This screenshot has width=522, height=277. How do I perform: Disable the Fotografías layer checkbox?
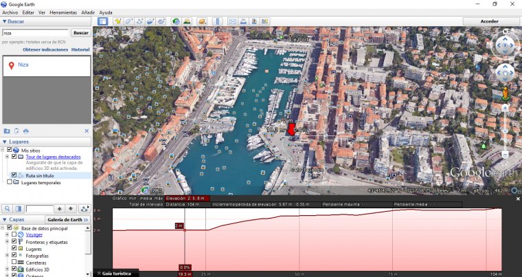point(14,255)
